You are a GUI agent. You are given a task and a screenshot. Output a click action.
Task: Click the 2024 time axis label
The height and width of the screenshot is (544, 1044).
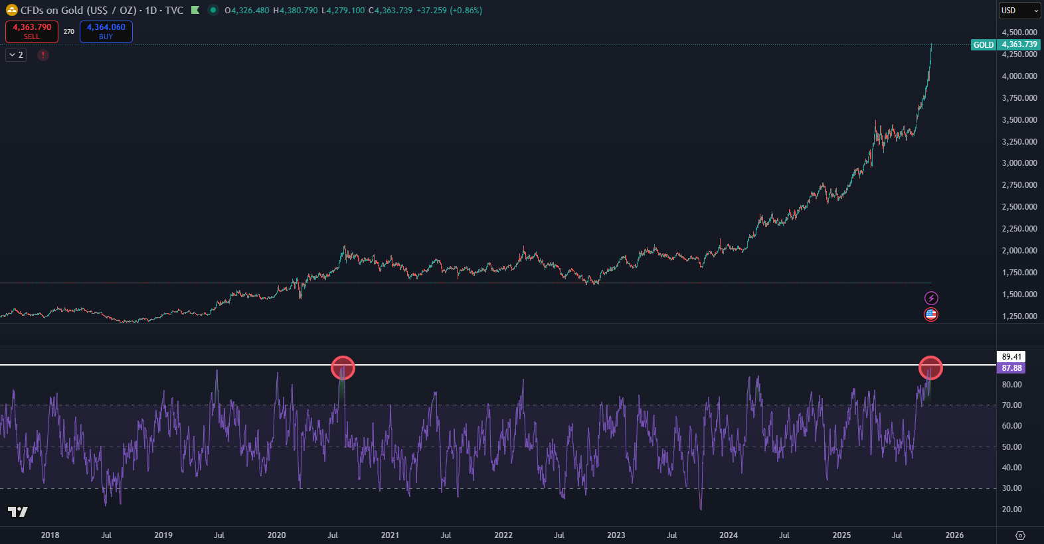(x=729, y=535)
